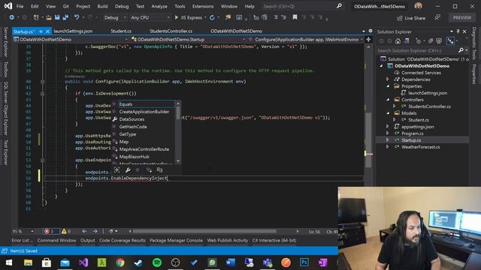Collapse the if block outline at line 42
The width and height of the screenshot is (481, 270).
[43, 94]
